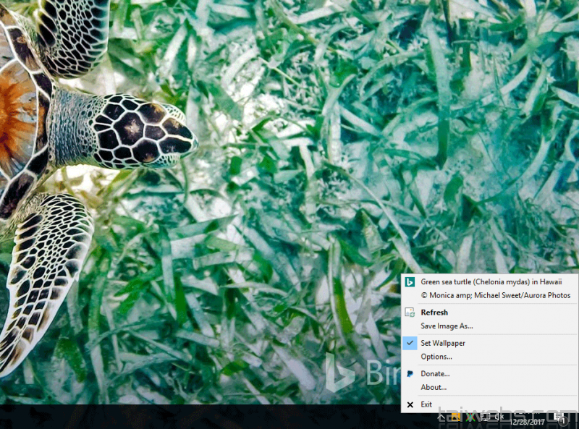The width and height of the screenshot is (579, 429).
Task: Click the network tray icon
Action: coord(486,417)
